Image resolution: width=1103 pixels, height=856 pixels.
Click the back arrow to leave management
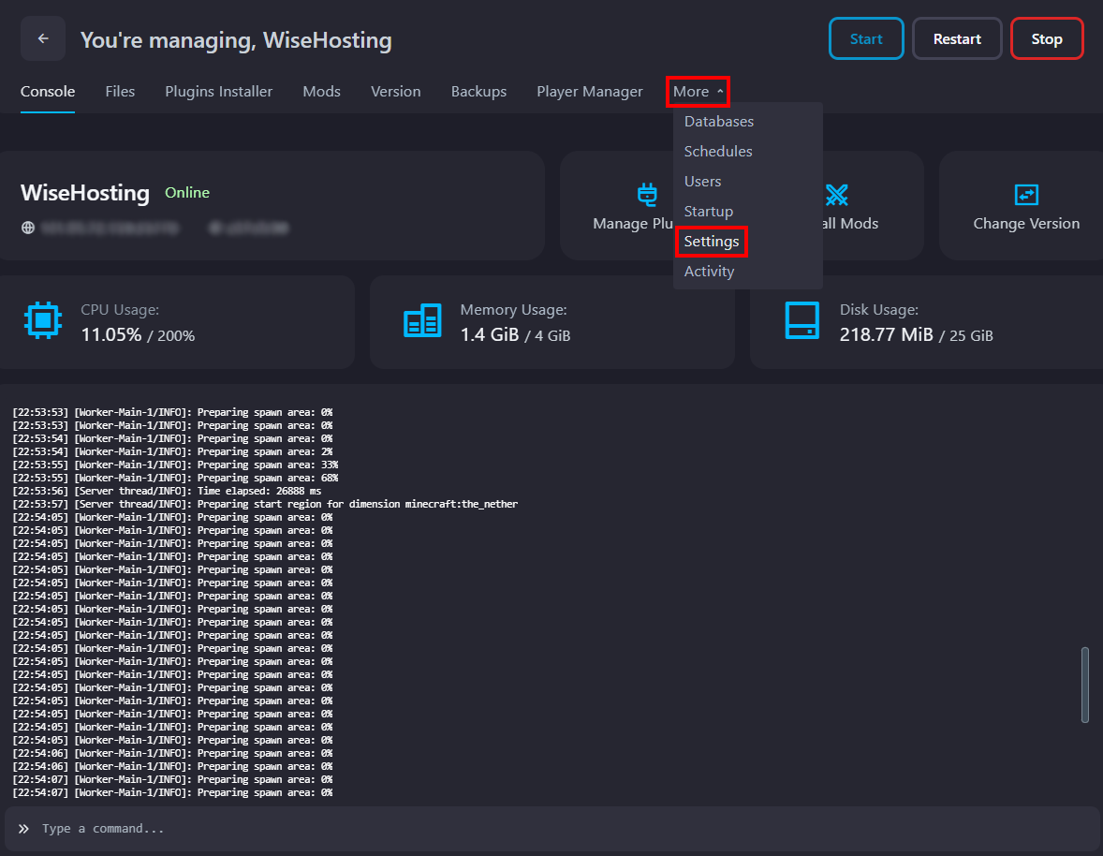[x=42, y=38]
